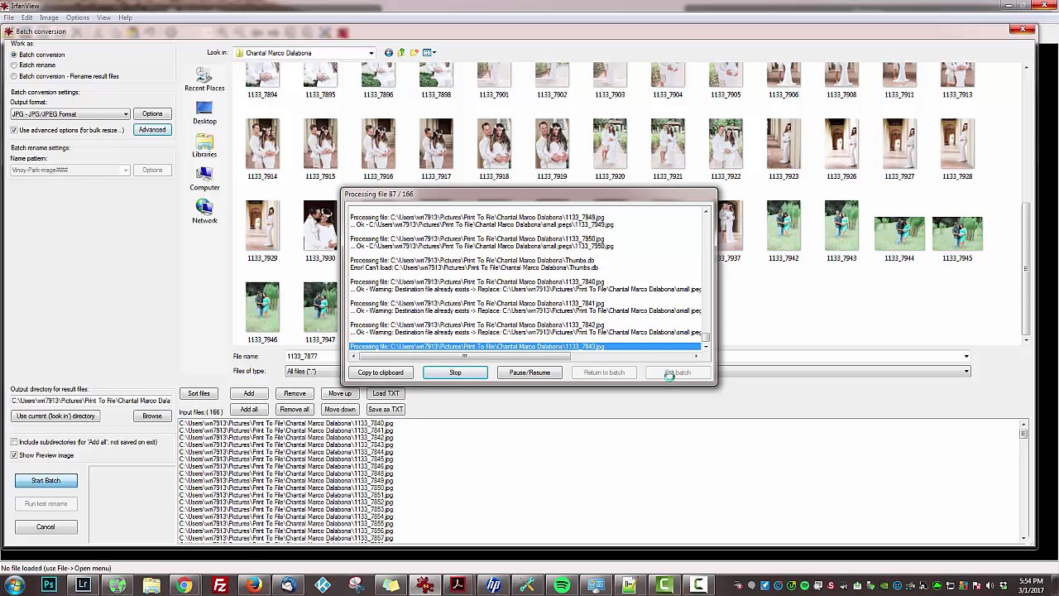
Task: Click the Start Batch button
Action: pos(46,481)
